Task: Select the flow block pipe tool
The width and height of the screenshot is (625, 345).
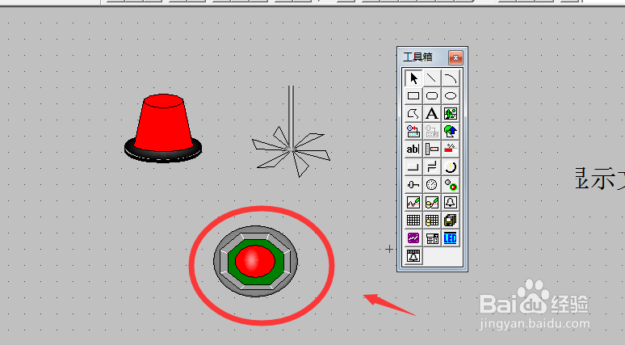Action: (432, 167)
